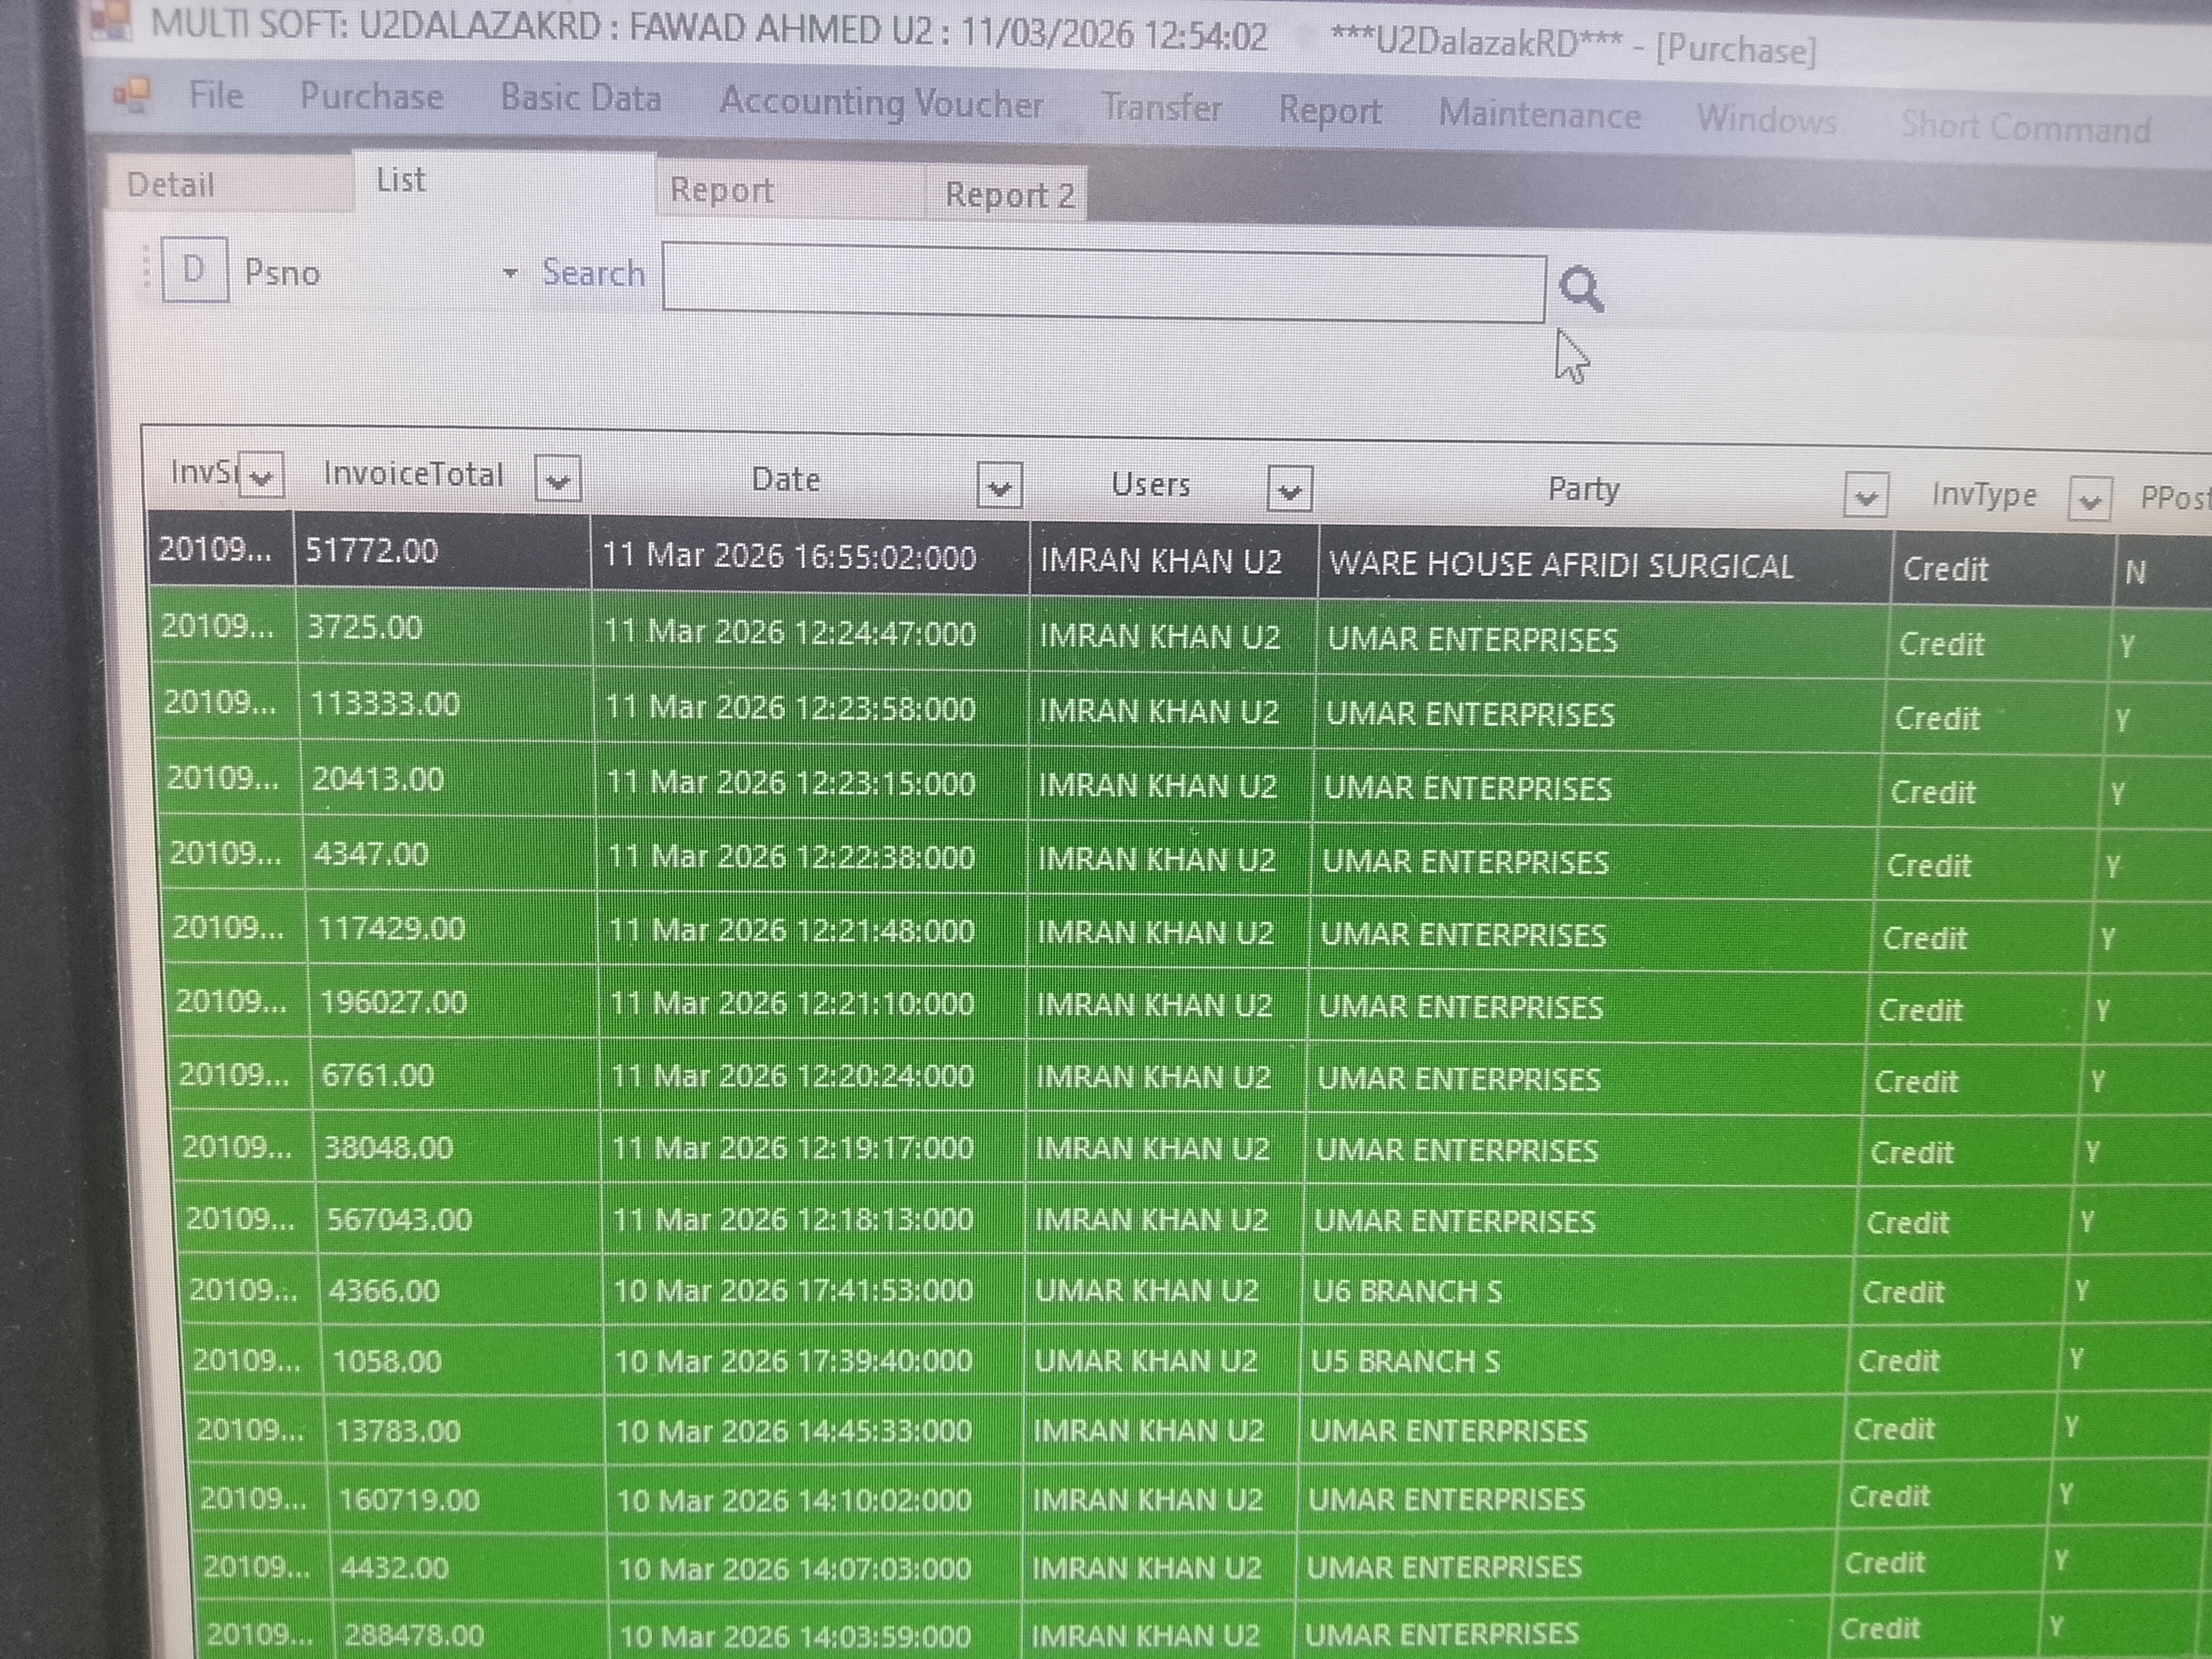Click the magnifier search icon
2212x1659 pixels.
tap(1581, 290)
